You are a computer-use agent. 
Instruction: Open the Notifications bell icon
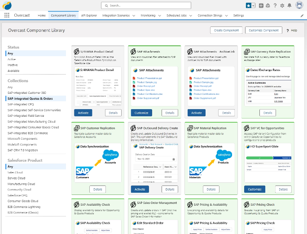289,5
